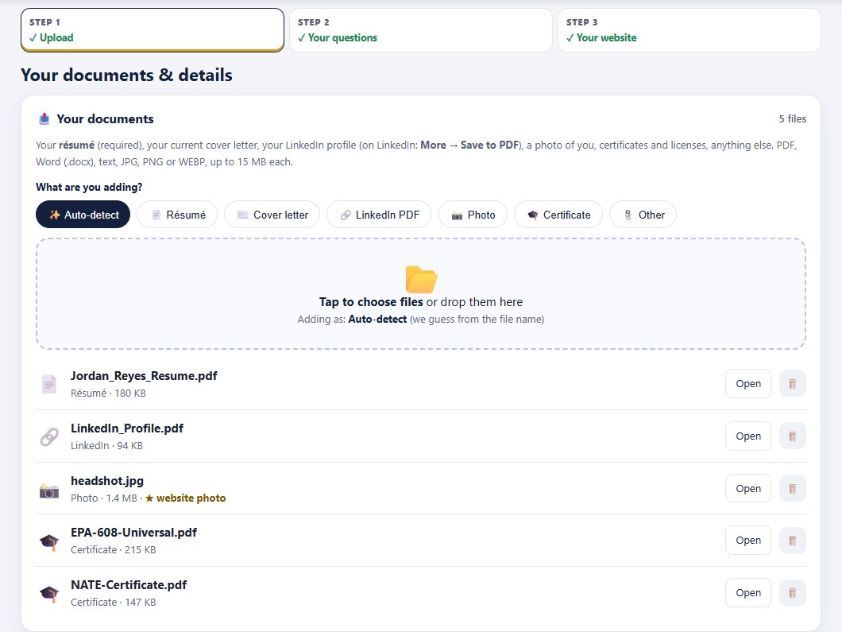Click the Jordan_Reyes_Resume.pdf file name
Screen dimensions: 842x632
pyautogui.click(x=144, y=376)
